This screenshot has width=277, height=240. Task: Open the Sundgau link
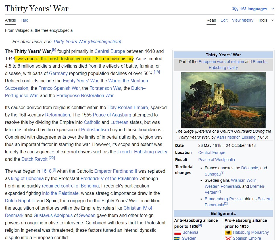pos(213,174)
